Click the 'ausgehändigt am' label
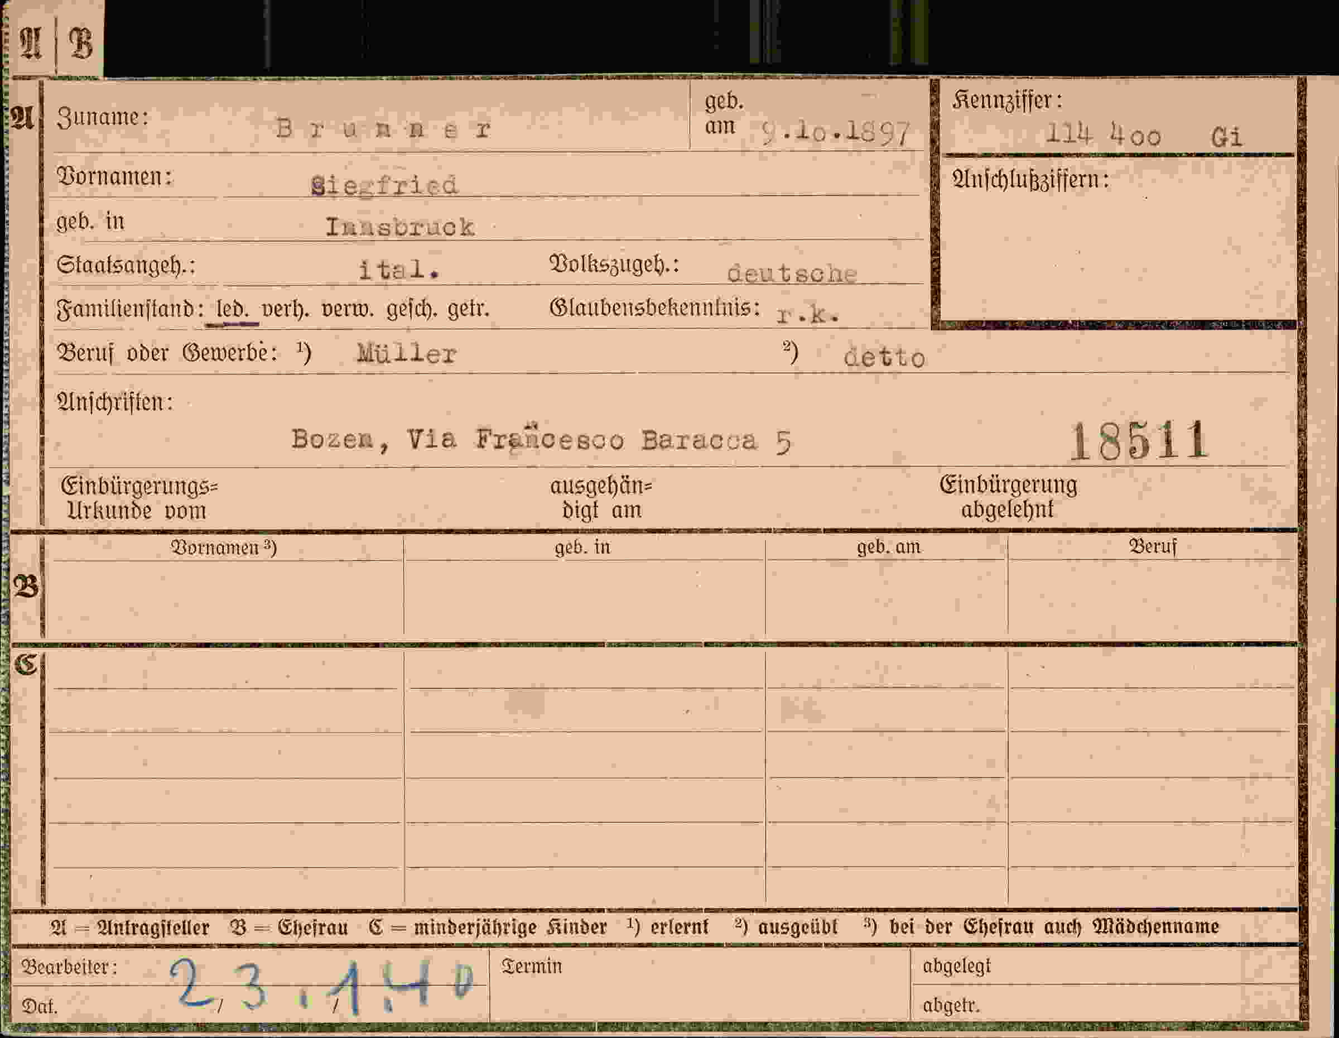The image size is (1339, 1038). 601,498
